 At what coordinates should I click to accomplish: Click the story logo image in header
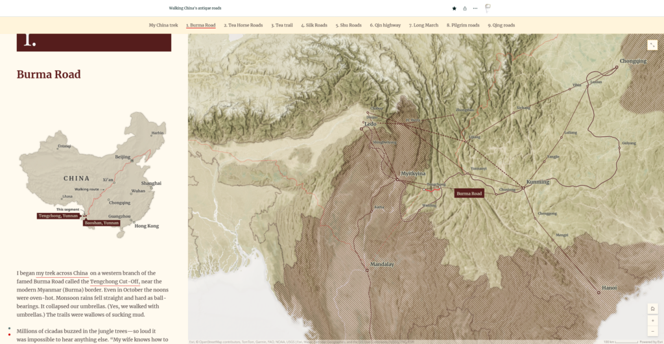[x=488, y=8]
